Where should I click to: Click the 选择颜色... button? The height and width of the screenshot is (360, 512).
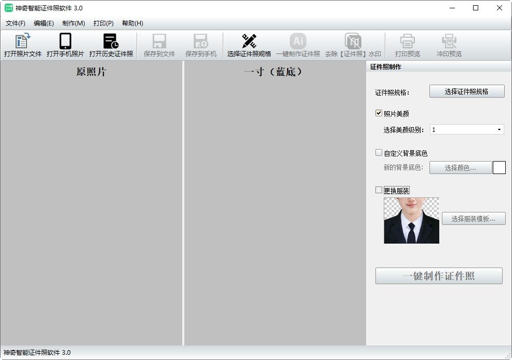[x=461, y=168]
